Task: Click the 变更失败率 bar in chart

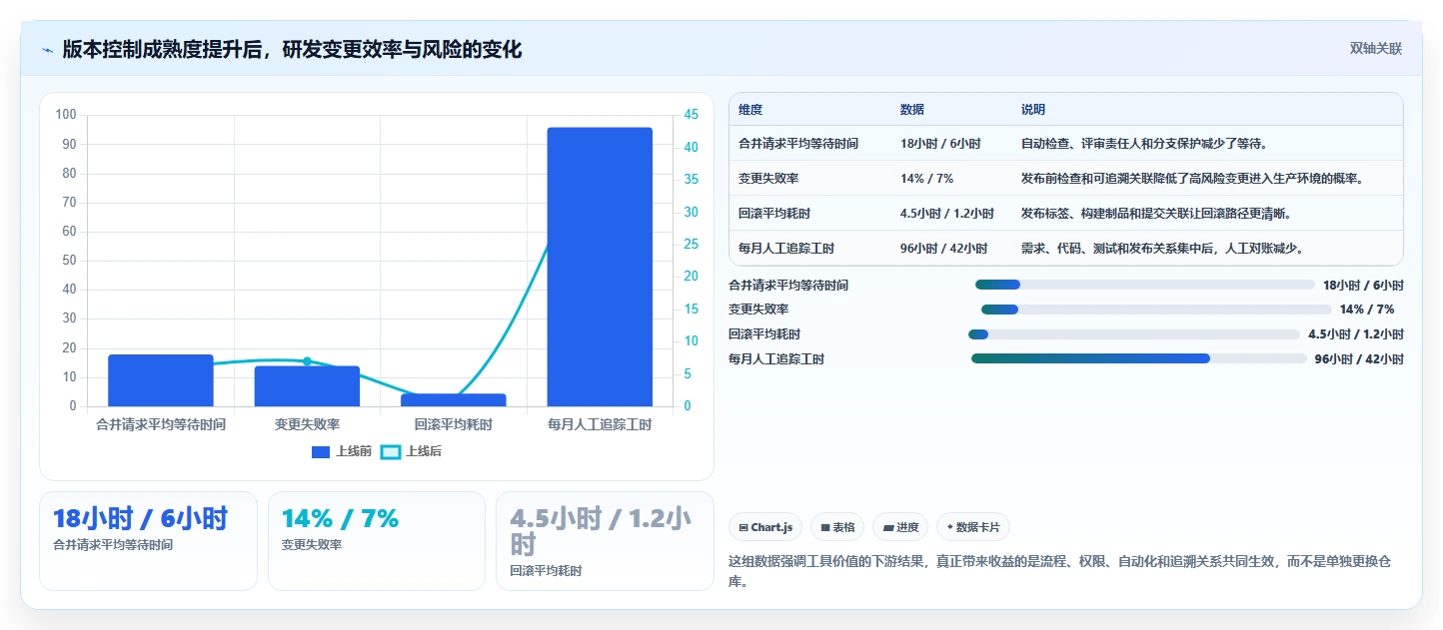Action: coord(307,386)
